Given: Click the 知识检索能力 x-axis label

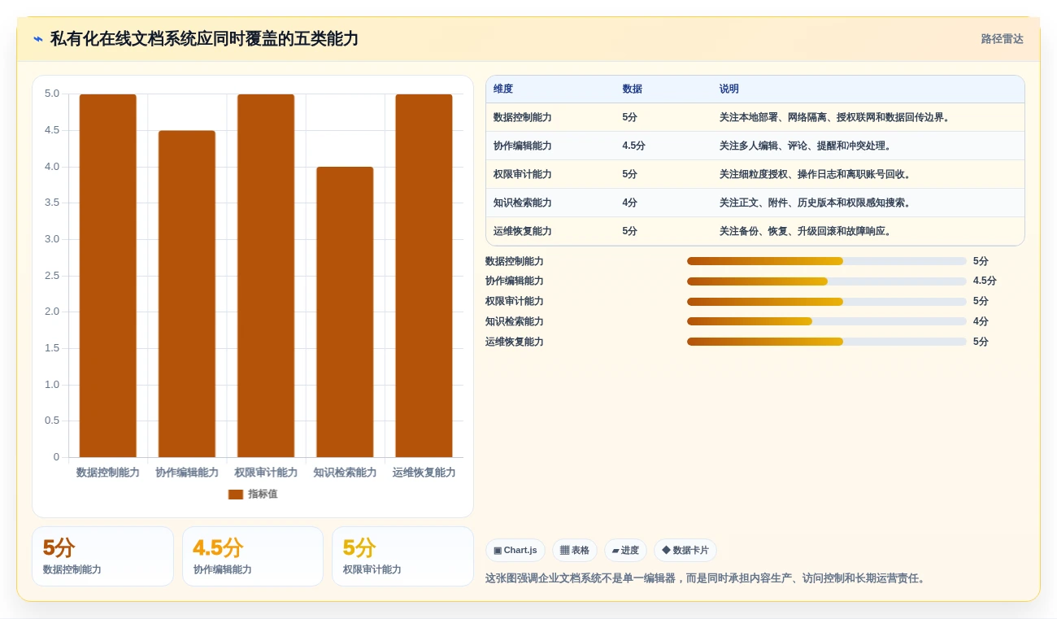Looking at the screenshot, I should coord(345,473).
